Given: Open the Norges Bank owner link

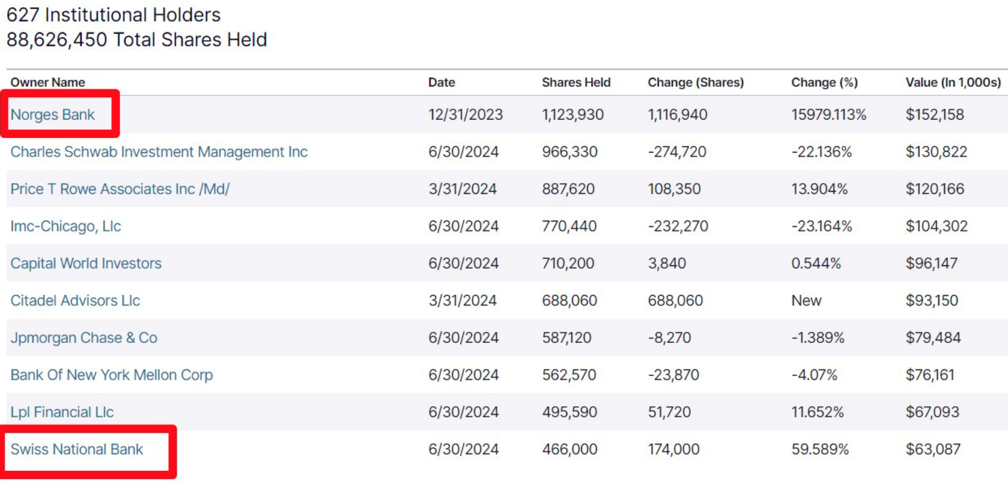Looking at the screenshot, I should pyautogui.click(x=52, y=115).
